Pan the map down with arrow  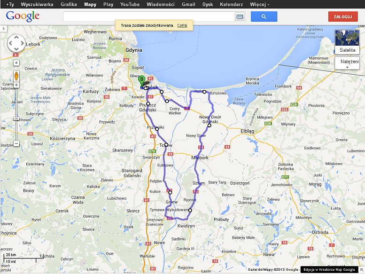pos(16,49)
